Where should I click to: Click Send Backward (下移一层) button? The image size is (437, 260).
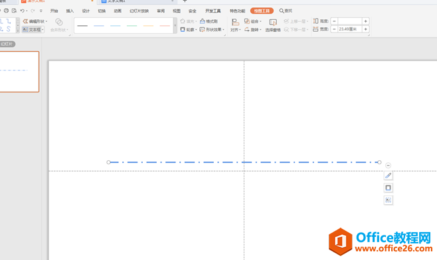(x=296, y=29)
